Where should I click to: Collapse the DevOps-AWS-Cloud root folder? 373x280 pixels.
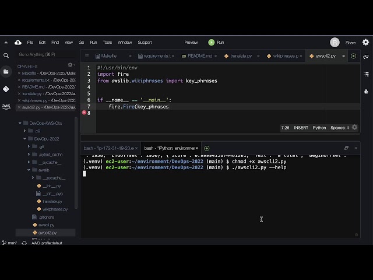(20, 123)
